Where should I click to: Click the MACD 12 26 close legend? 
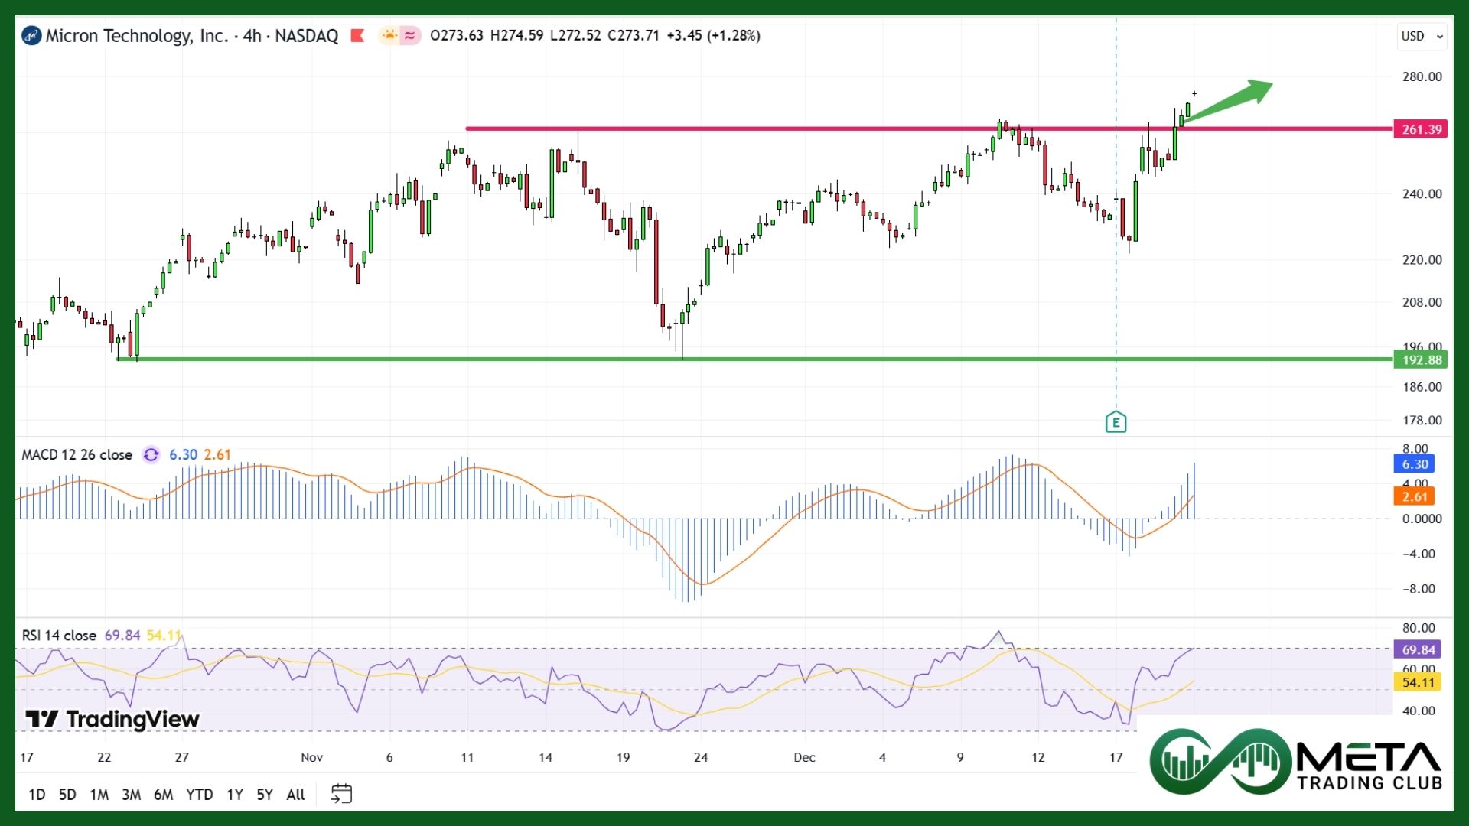pos(77,455)
